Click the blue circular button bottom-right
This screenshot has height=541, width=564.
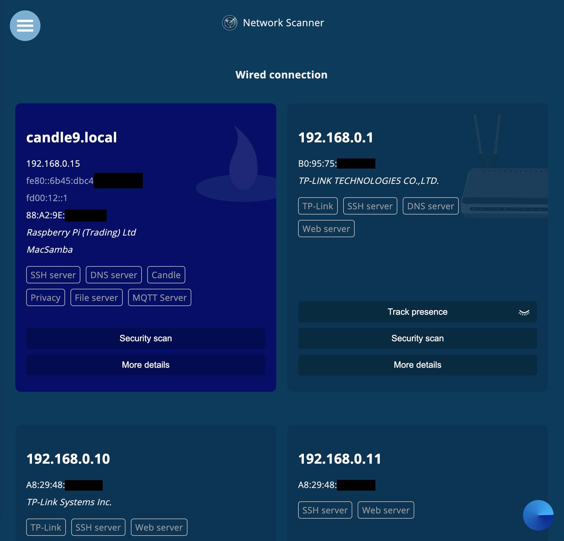coord(538,515)
